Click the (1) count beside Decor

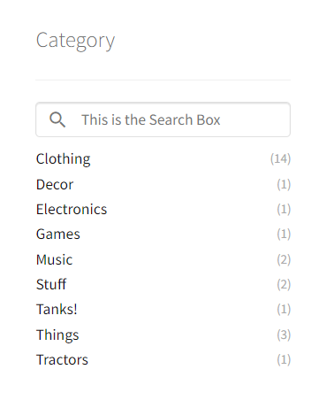click(284, 184)
